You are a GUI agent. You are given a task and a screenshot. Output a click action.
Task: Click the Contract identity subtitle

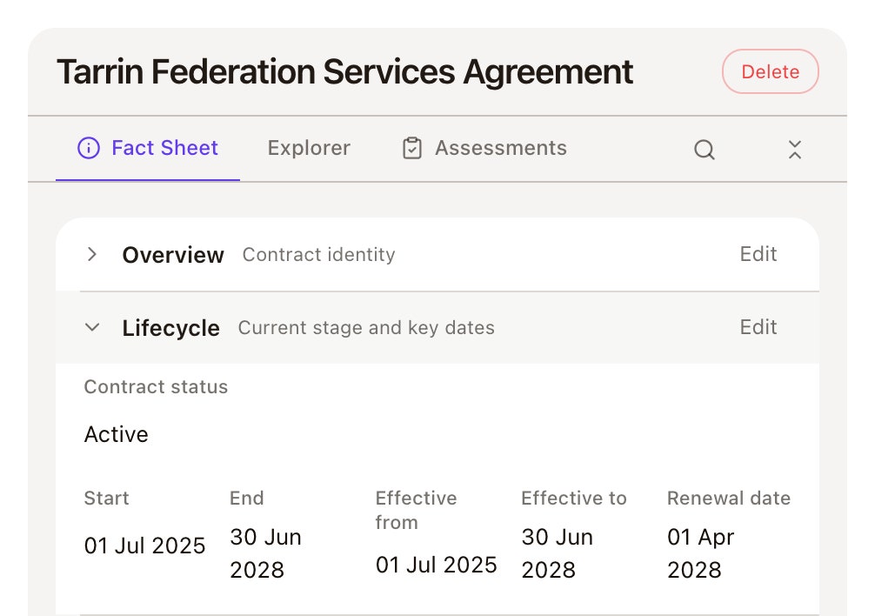[318, 254]
